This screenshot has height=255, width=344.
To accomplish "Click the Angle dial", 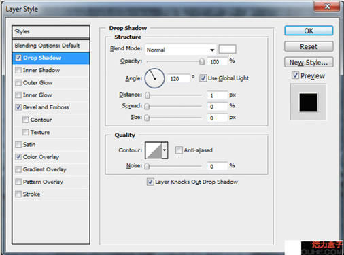I will 154,78.
